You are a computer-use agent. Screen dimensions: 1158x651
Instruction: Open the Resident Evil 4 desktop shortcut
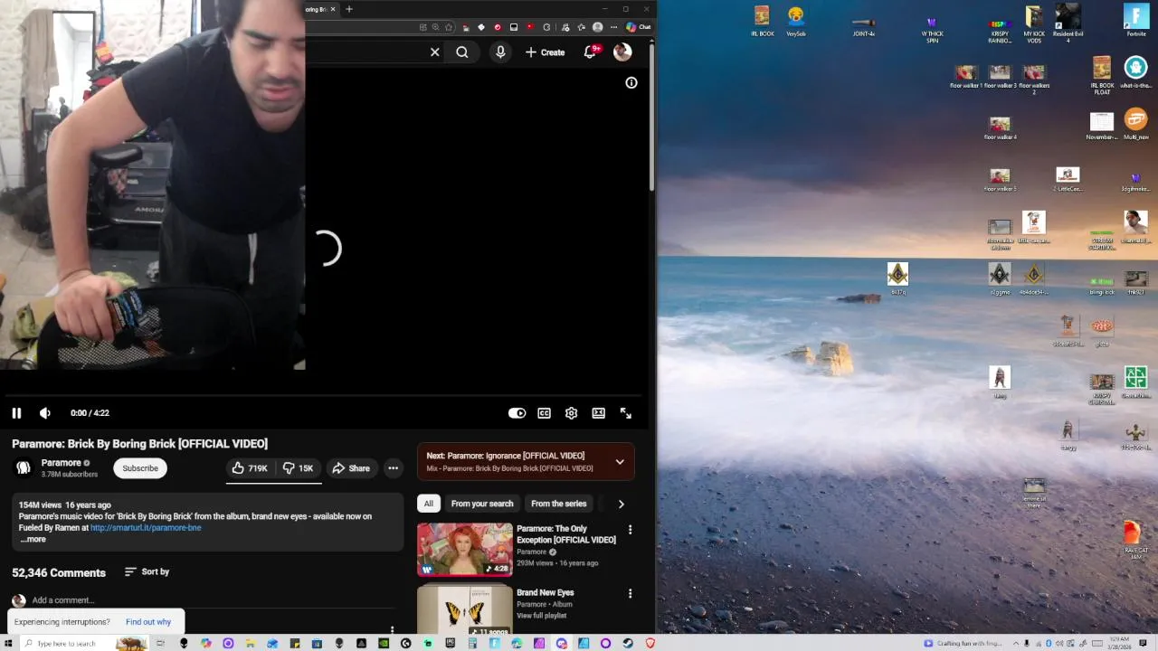[x=1068, y=24]
